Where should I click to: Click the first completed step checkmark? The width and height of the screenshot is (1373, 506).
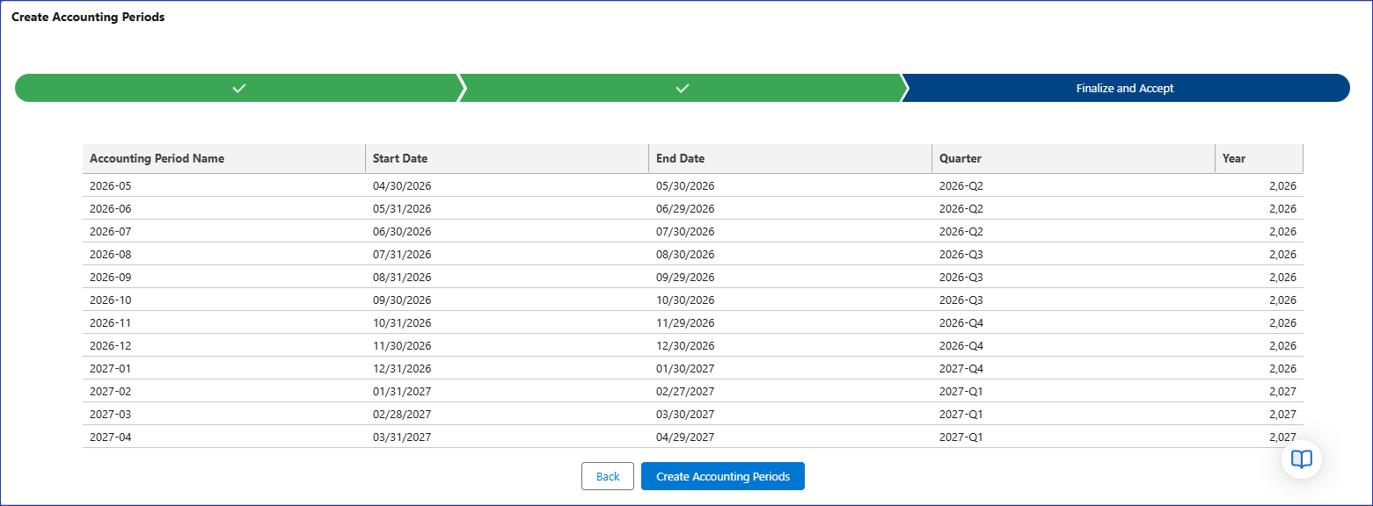pos(238,89)
